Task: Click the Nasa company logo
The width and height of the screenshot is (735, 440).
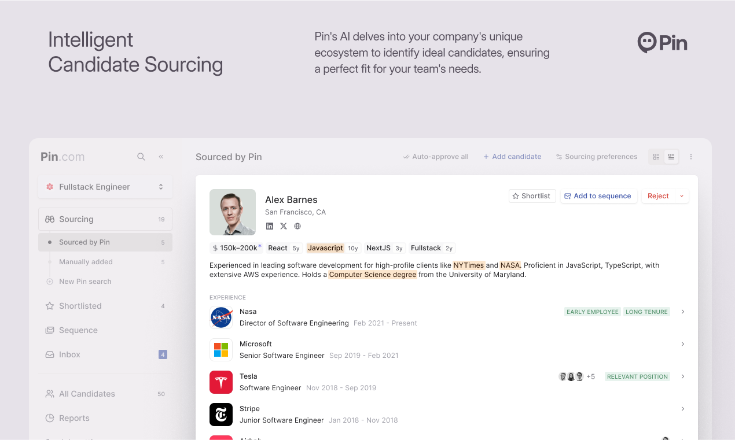Action: tap(221, 317)
